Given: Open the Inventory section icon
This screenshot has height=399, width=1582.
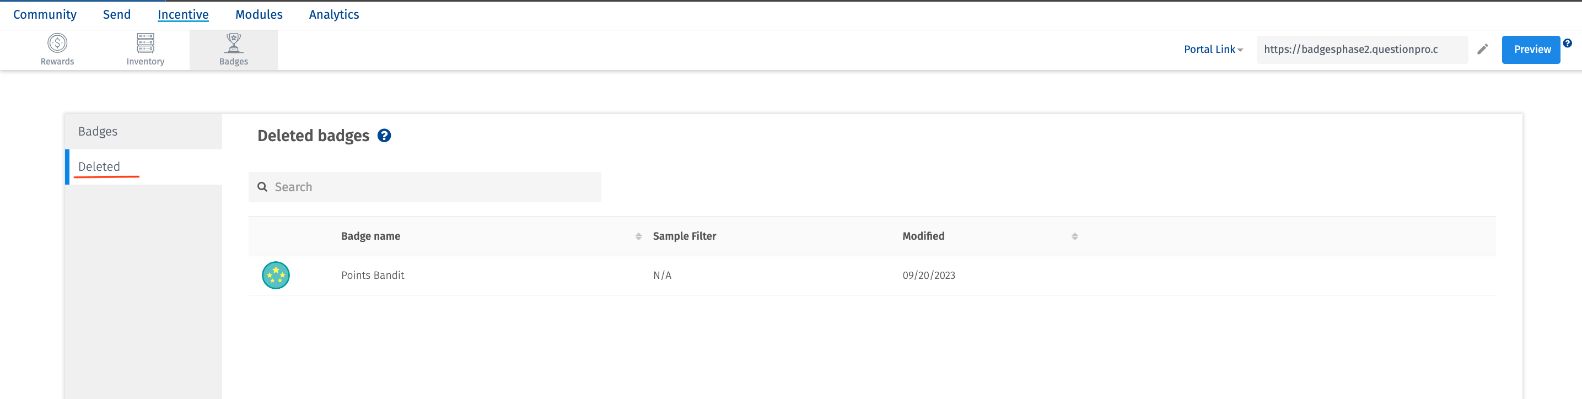Looking at the screenshot, I should click(145, 43).
